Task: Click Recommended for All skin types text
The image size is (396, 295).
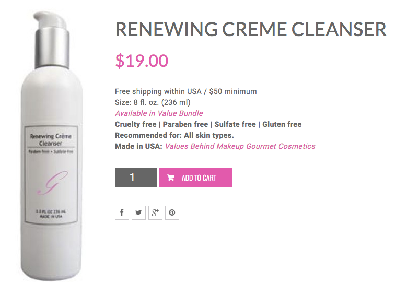Action: tap(174, 135)
